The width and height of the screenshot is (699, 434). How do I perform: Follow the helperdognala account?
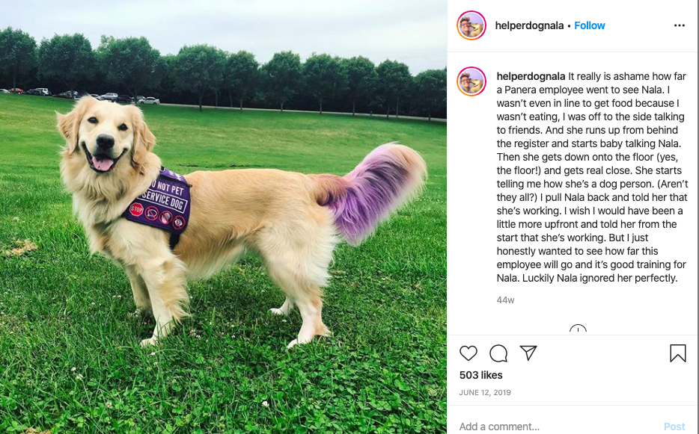pos(589,25)
